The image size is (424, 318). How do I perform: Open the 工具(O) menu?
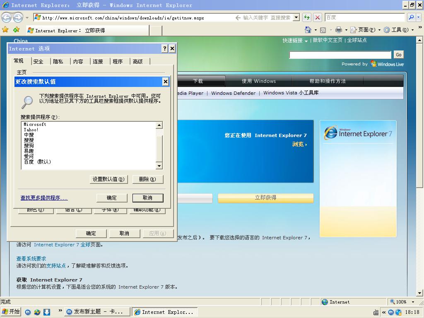pyautogui.click(x=399, y=30)
